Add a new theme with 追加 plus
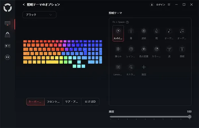Image resolution: width=199 pixels, height=128 pixels. (144, 70)
